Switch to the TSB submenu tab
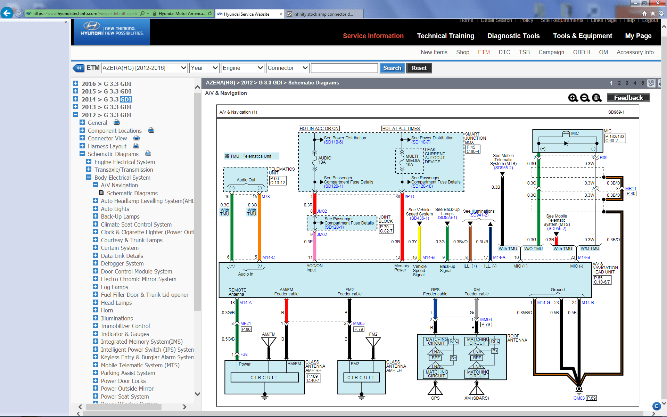 [x=524, y=52]
